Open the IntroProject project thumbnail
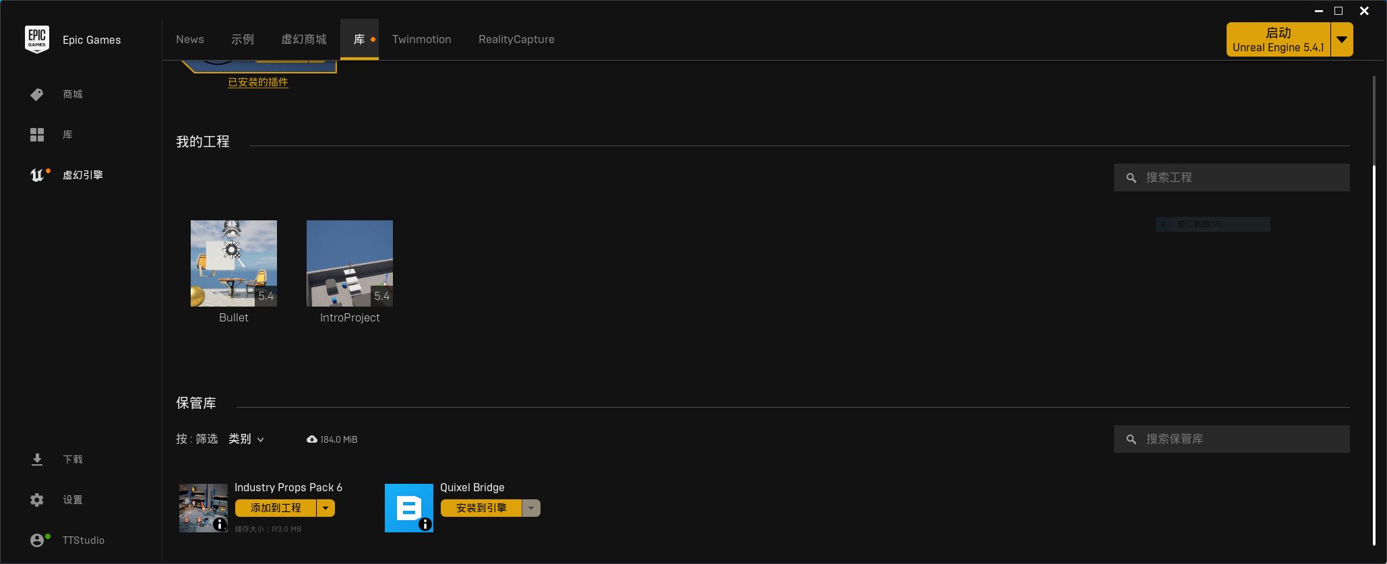This screenshot has width=1387, height=564. 350,263
